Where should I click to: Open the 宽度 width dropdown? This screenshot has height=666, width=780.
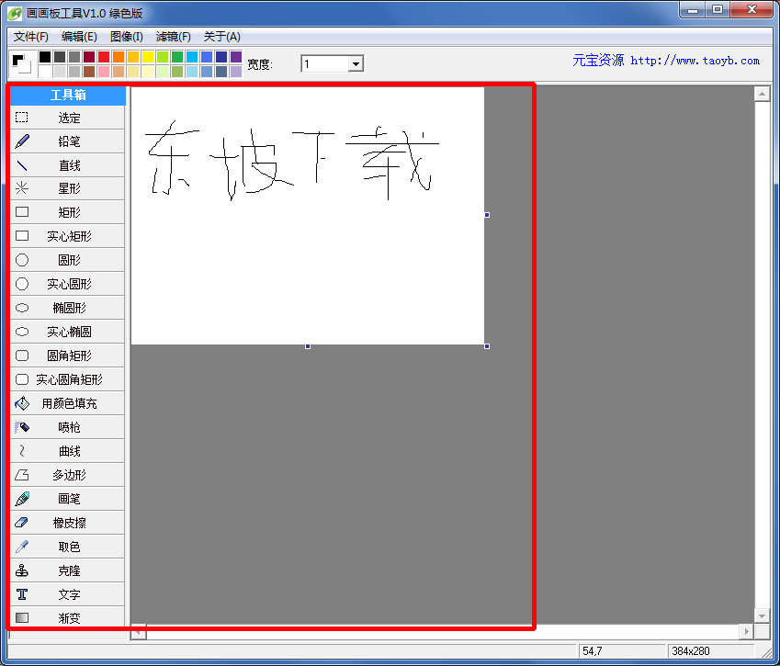click(356, 63)
